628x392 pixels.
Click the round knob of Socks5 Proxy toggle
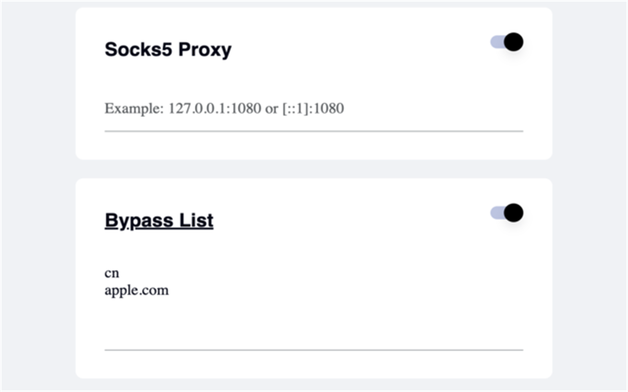click(x=513, y=41)
